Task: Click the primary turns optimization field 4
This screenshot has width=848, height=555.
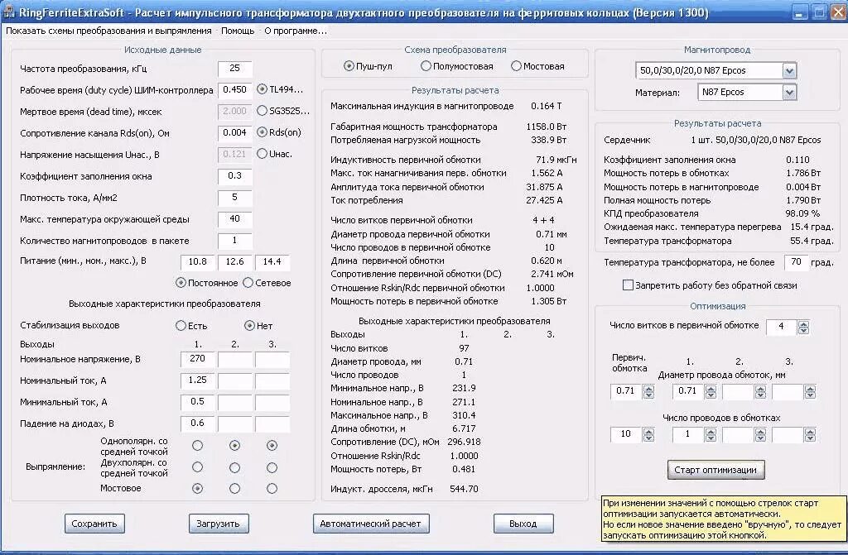Action: point(782,327)
